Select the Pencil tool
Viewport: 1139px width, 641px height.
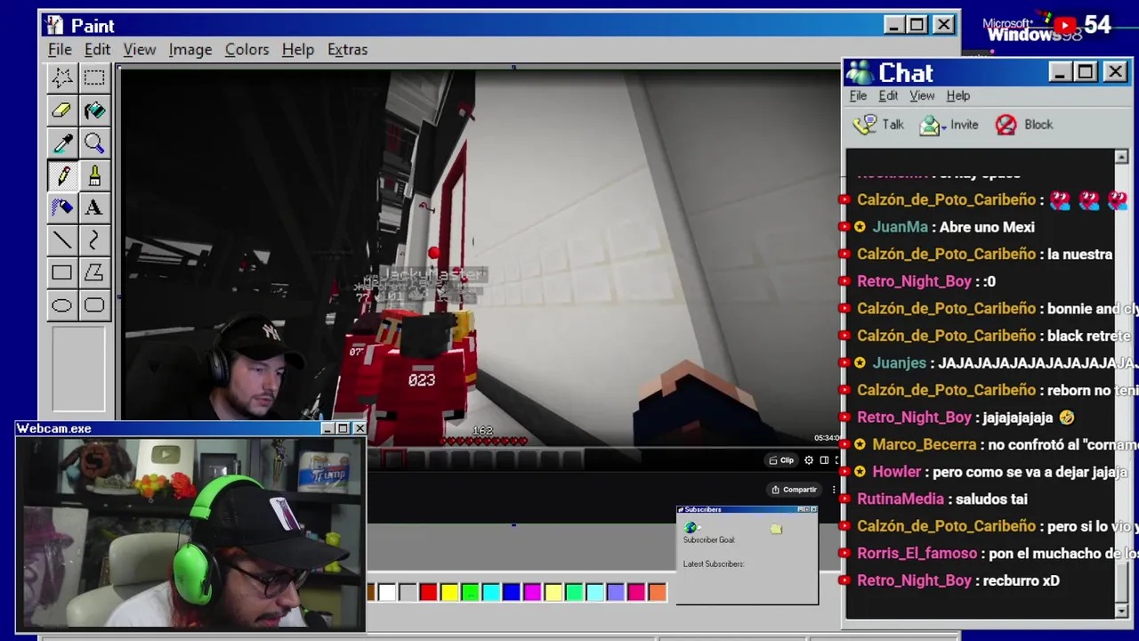coord(61,175)
